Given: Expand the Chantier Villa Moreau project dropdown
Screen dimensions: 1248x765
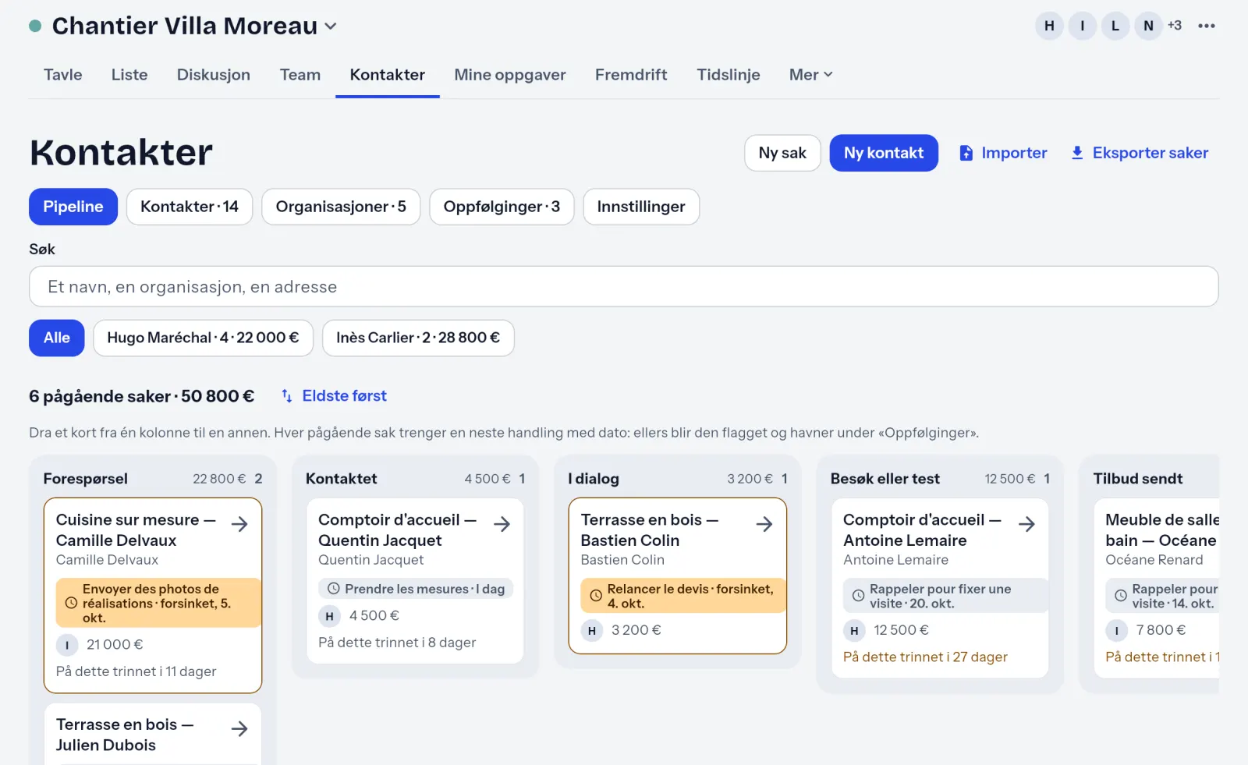Looking at the screenshot, I should (x=331, y=26).
